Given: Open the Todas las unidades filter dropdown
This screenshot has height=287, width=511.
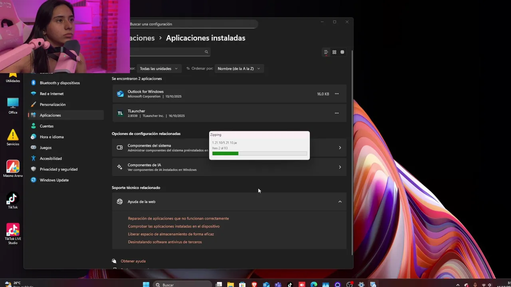Looking at the screenshot, I should tap(159, 69).
